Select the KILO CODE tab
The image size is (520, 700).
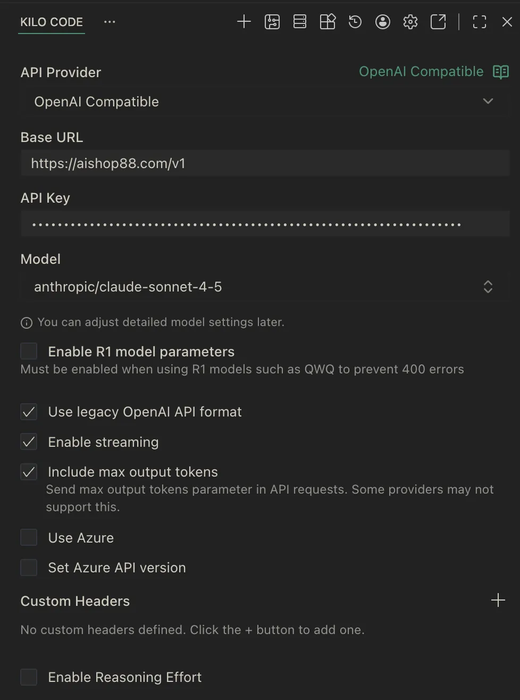(51, 22)
